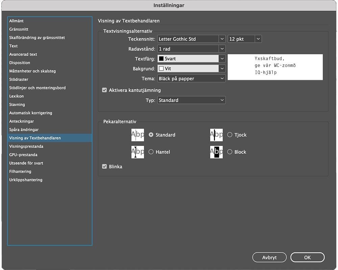The image size is (338, 270).
Task: Go to the Stavning category
Action: point(50,104)
